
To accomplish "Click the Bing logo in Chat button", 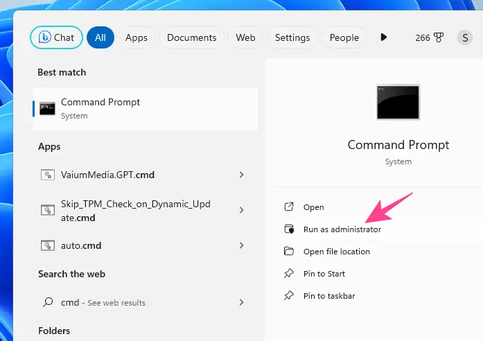I will [44, 37].
